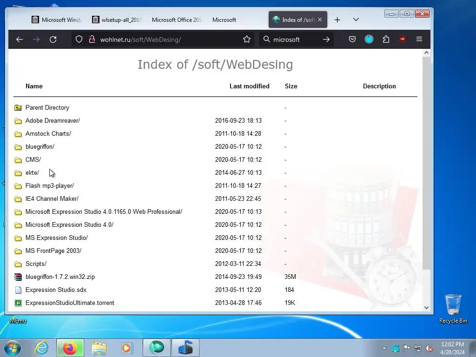476x357 pixels.
Task: Open Expression Studio.sdx file
Action: tap(56, 290)
